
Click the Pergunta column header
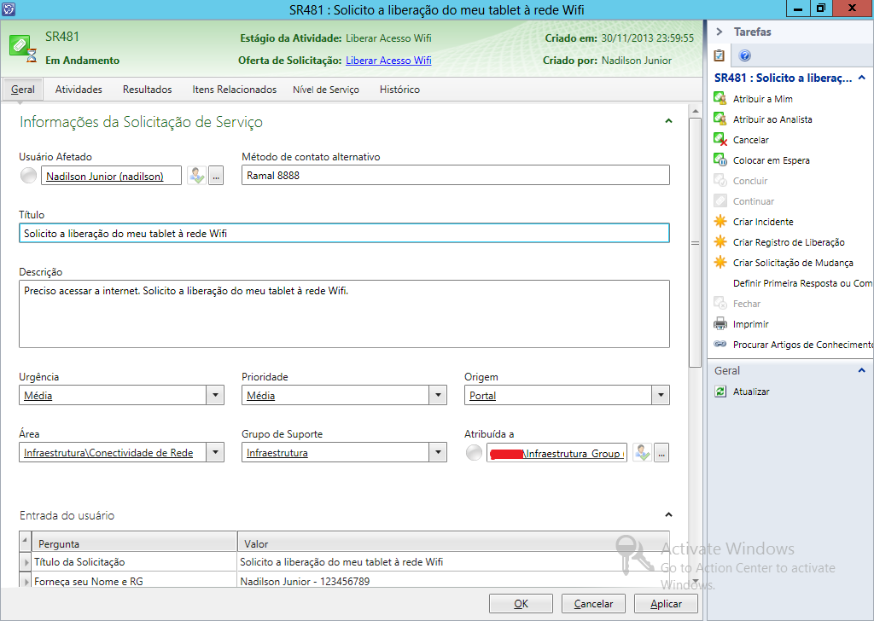134,543
